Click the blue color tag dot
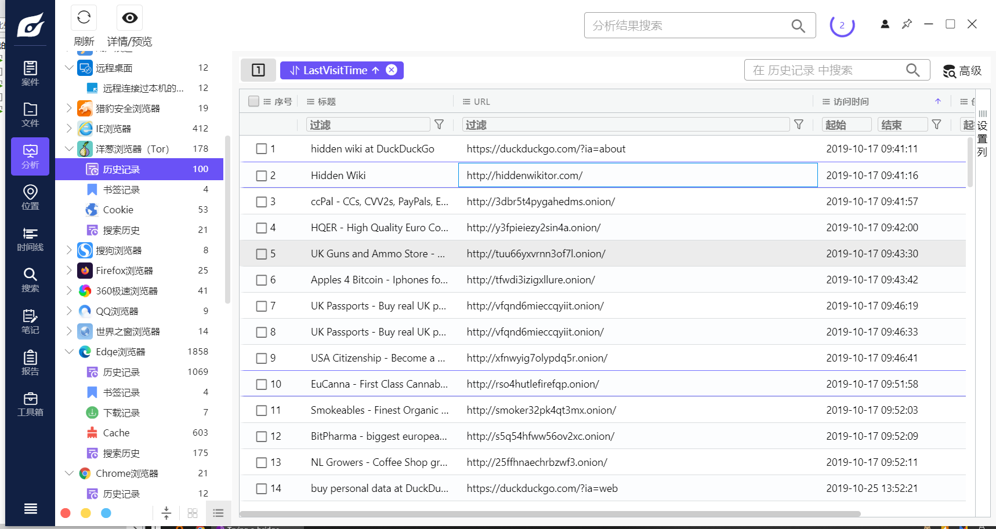996x529 pixels. (106, 513)
